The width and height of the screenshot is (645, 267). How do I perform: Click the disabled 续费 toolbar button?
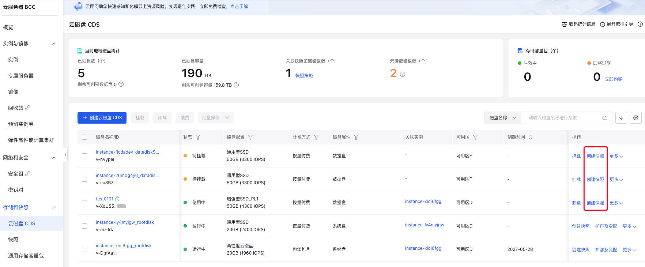click(185, 118)
